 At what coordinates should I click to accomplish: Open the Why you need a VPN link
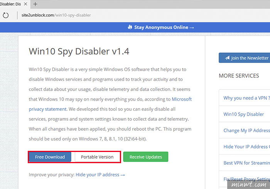(x=246, y=98)
